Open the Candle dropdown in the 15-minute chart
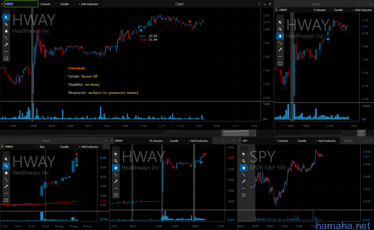 tap(177, 141)
